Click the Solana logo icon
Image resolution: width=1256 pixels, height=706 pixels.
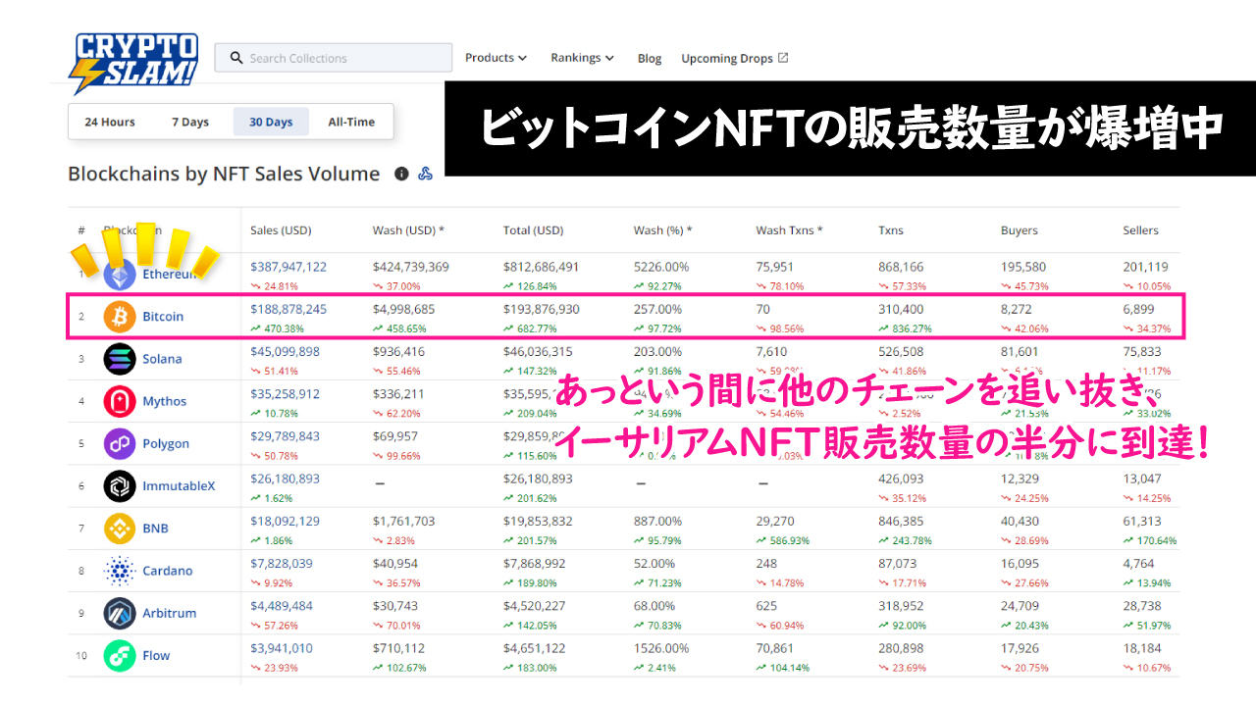[x=120, y=359]
